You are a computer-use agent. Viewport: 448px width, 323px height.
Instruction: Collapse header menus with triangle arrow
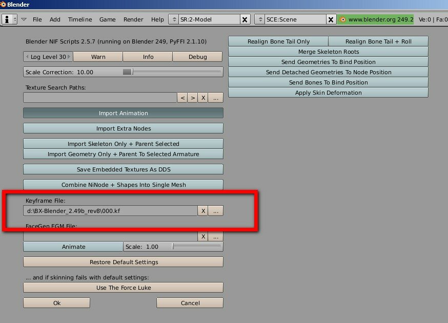pos(24,19)
